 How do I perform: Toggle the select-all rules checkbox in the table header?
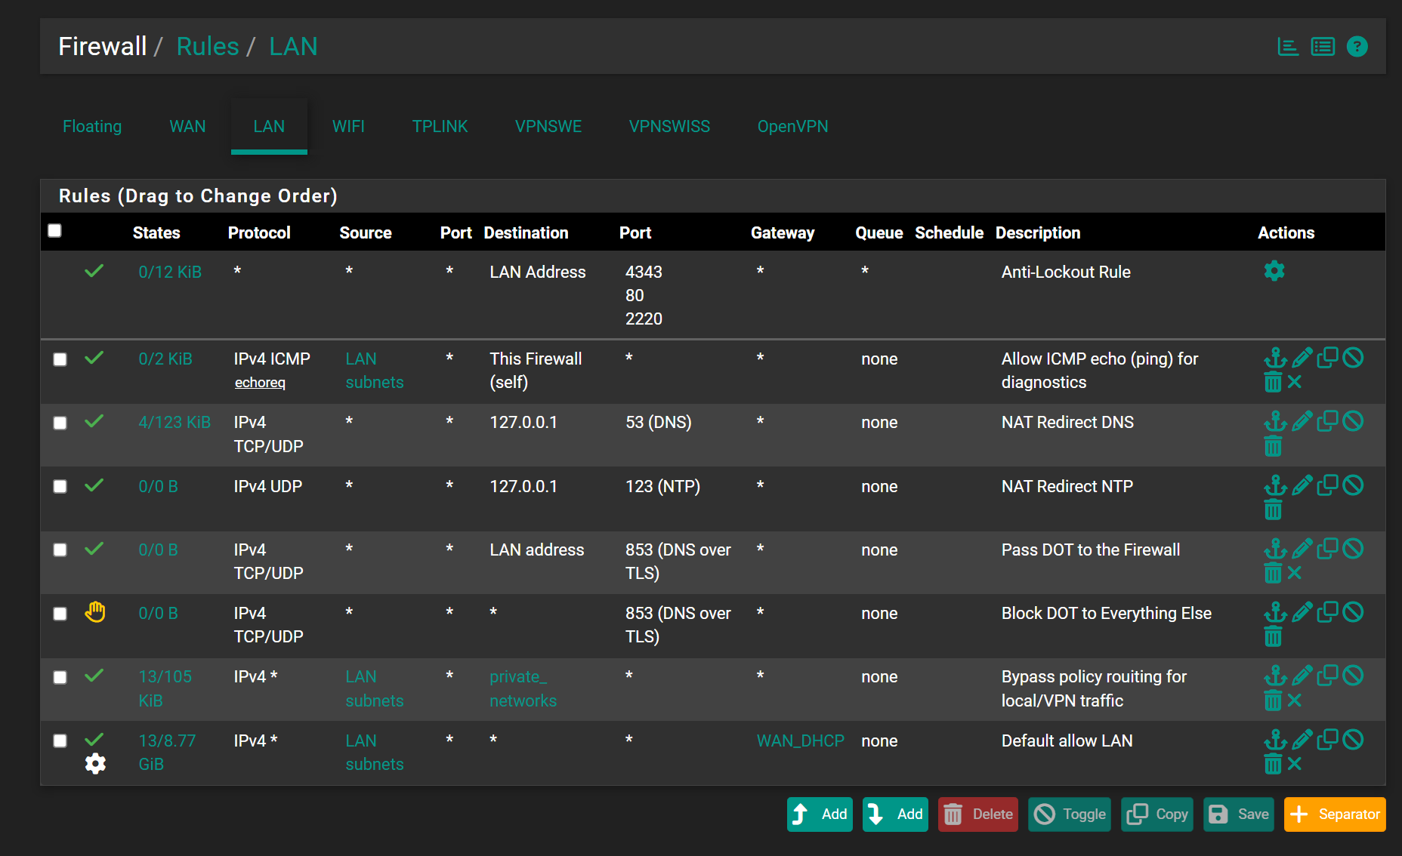click(54, 230)
